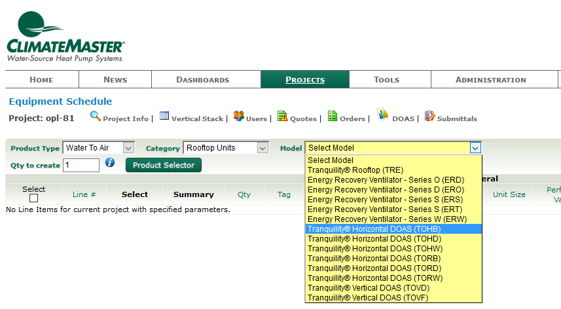Select Tranquility Vertical DOAS (TOVD)

pyautogui.click(x=393, y=288)
